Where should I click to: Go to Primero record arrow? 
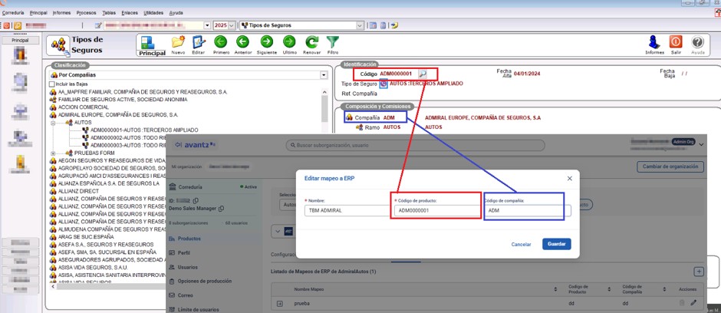click(221, 42)
